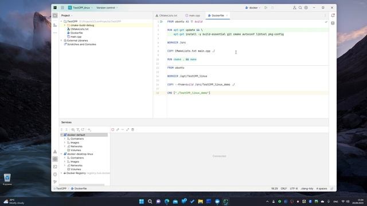Screen dimensions: 367x206
Task: Expand External Libraries node
Action: pos(61,41)
